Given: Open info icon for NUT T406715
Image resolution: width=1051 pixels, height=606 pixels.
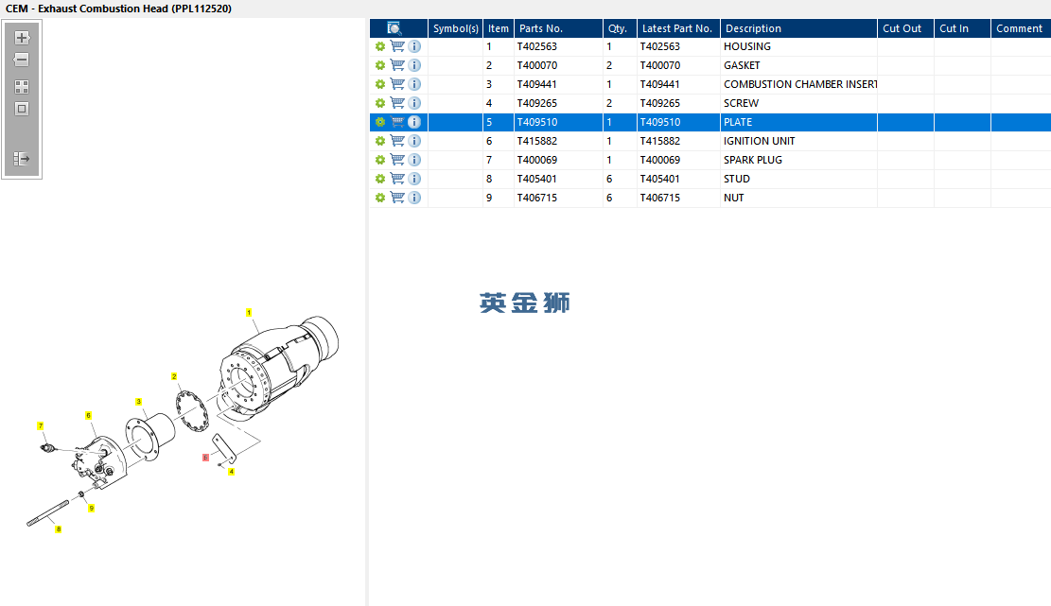Looking at the screenshot, I should (414, 198).
